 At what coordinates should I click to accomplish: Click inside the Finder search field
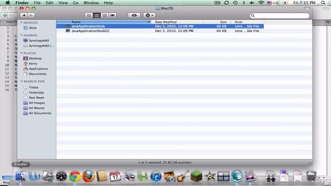tap(279, 16)
